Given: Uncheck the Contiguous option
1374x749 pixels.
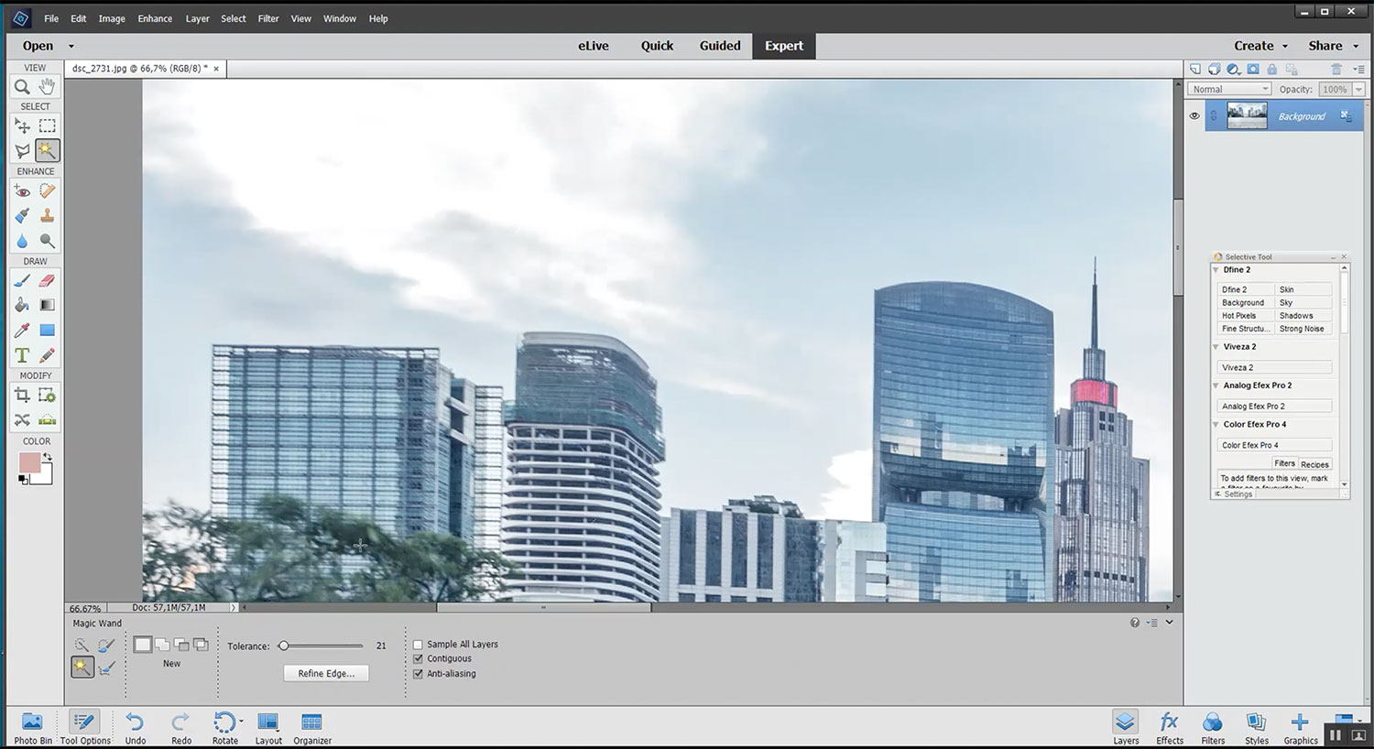Looking at the screenshot, I should pyautogui.click(x=419, y=659).
